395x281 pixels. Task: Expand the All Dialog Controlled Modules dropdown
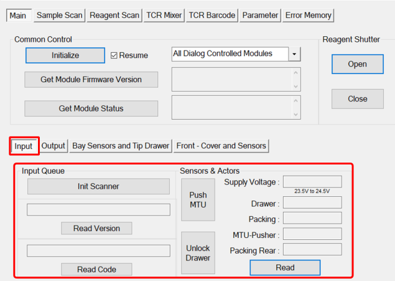(x=294, y=54)
